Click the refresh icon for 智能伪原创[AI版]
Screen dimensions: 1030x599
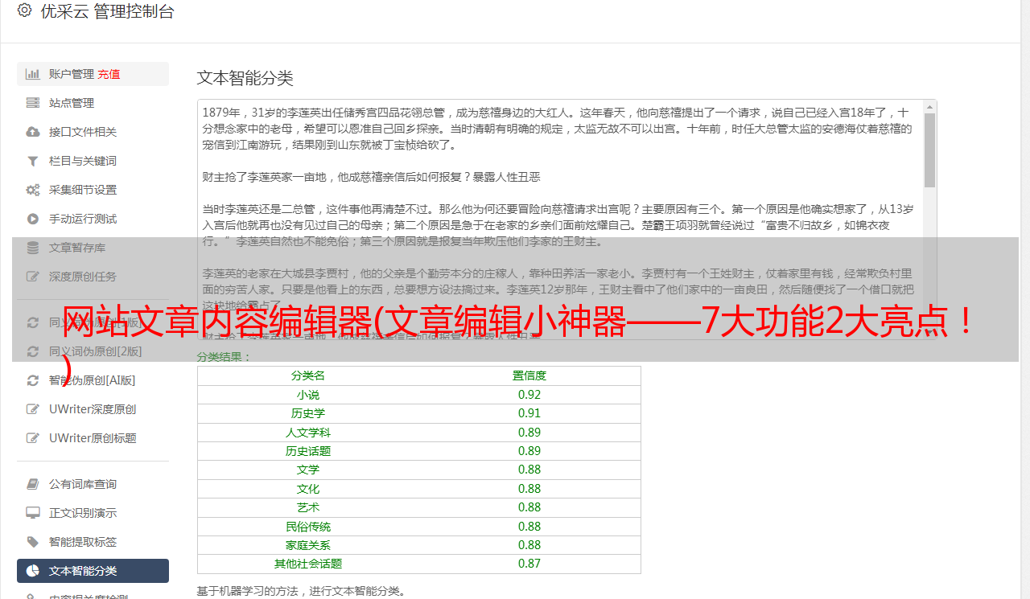(33, 380)
